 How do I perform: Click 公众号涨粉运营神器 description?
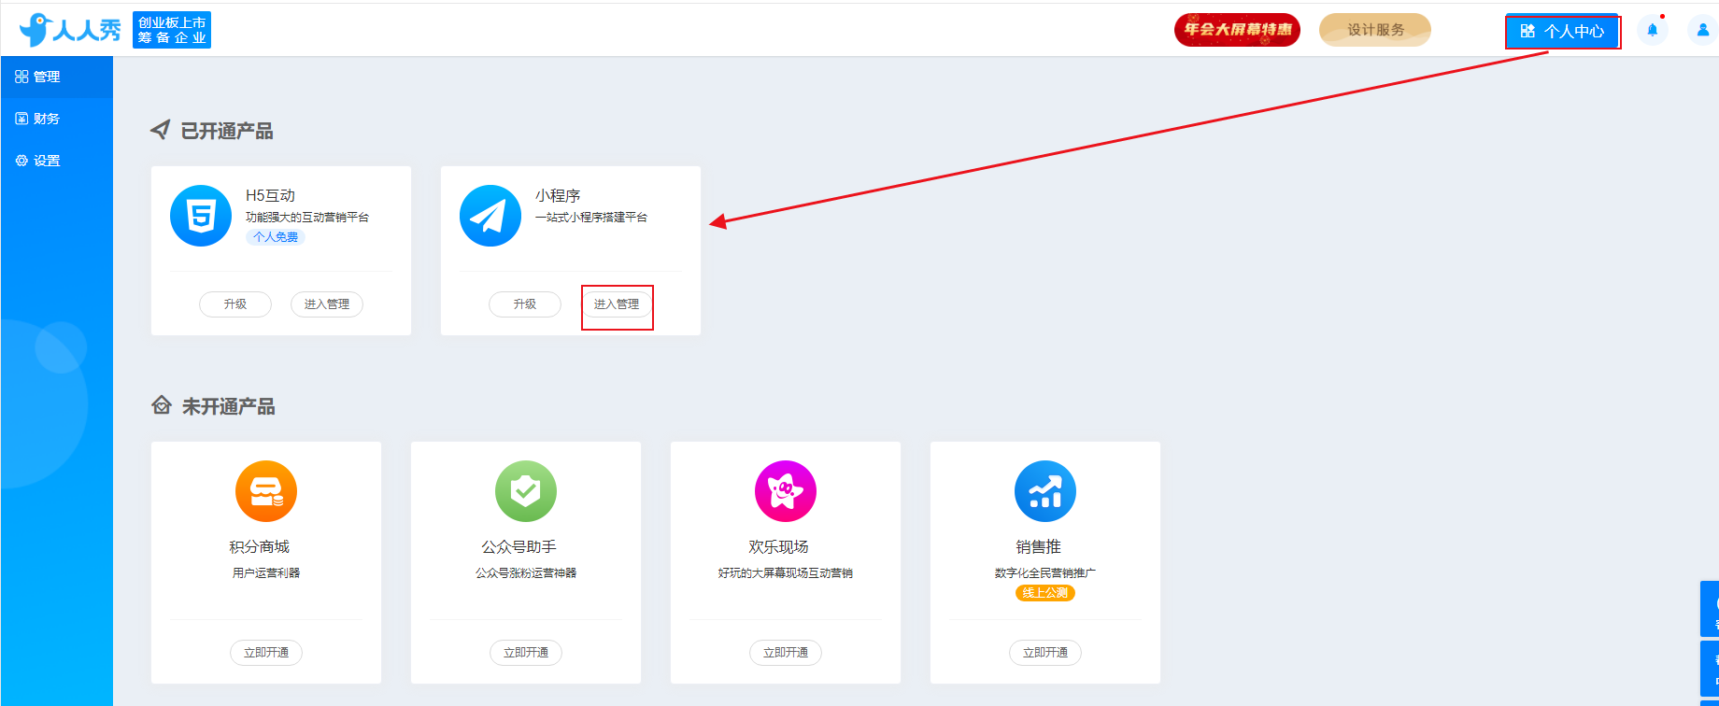(x=526, y=572)
